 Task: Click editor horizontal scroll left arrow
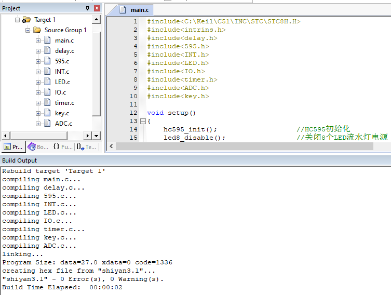pos(111,146)
